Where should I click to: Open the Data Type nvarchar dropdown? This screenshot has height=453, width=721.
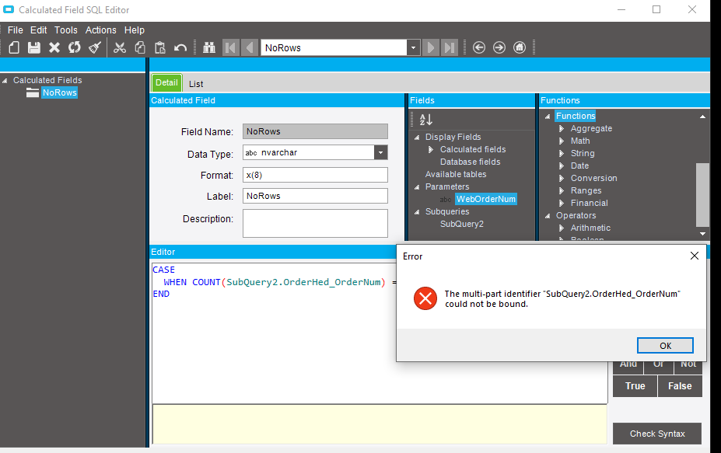tap(381, 152)
